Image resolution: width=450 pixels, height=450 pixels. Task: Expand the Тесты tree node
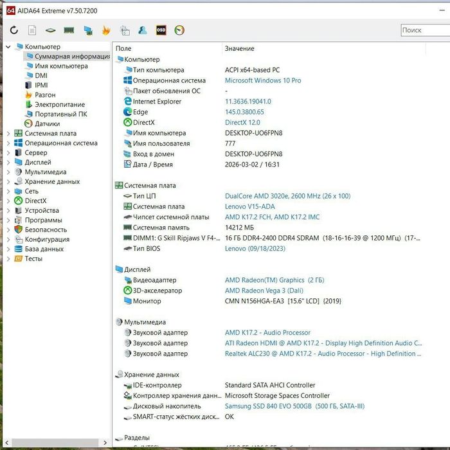pyautogui.click(x=8, y=258)
